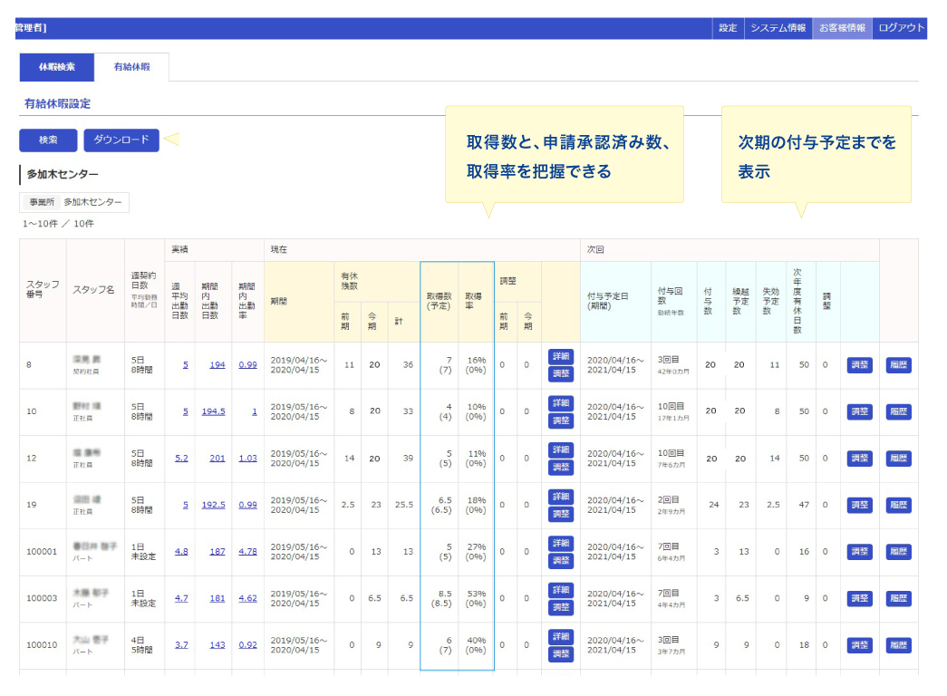This screenshot has width=947, height=696.
Task: Follow the 5.2 weekly average link
Action: 181,458
